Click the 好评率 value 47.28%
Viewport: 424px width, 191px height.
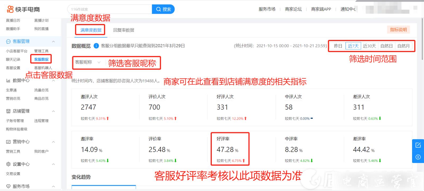point(228,150)
